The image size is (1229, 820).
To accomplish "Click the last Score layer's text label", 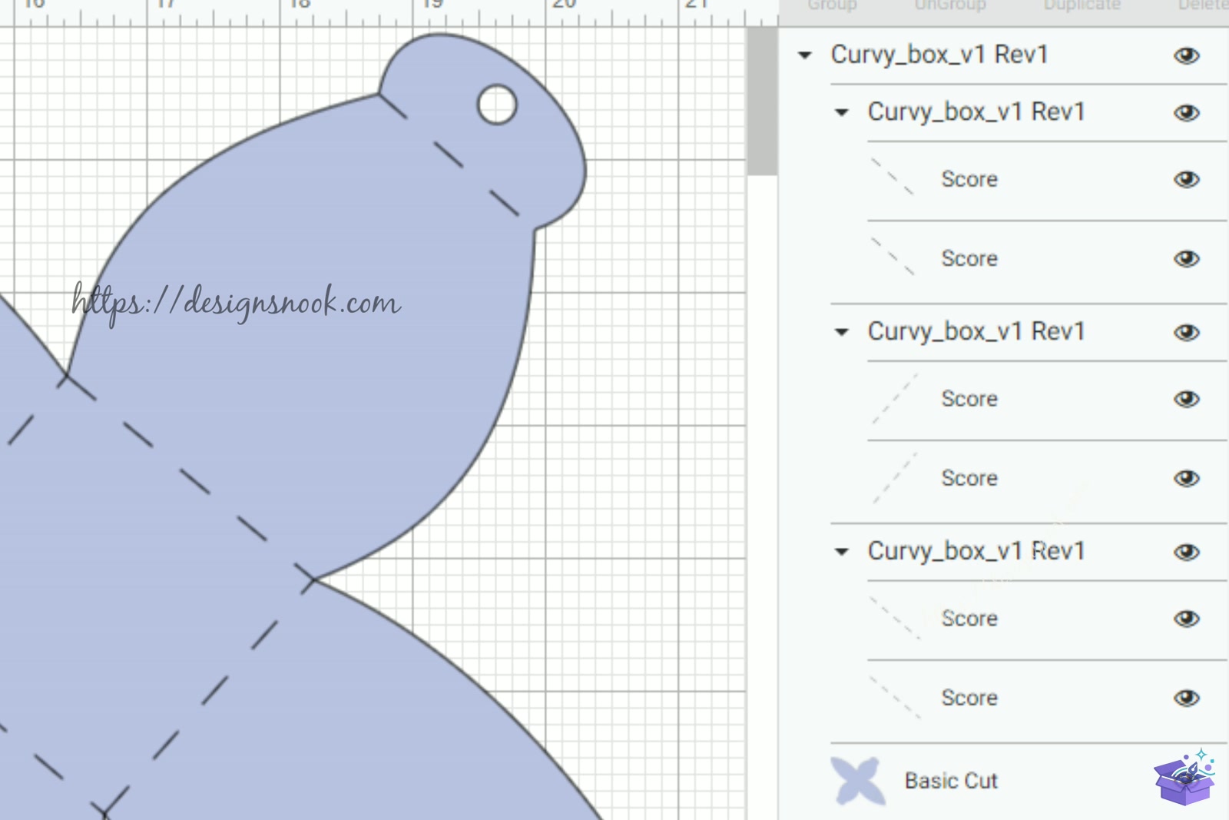I will tap(969, 698).
